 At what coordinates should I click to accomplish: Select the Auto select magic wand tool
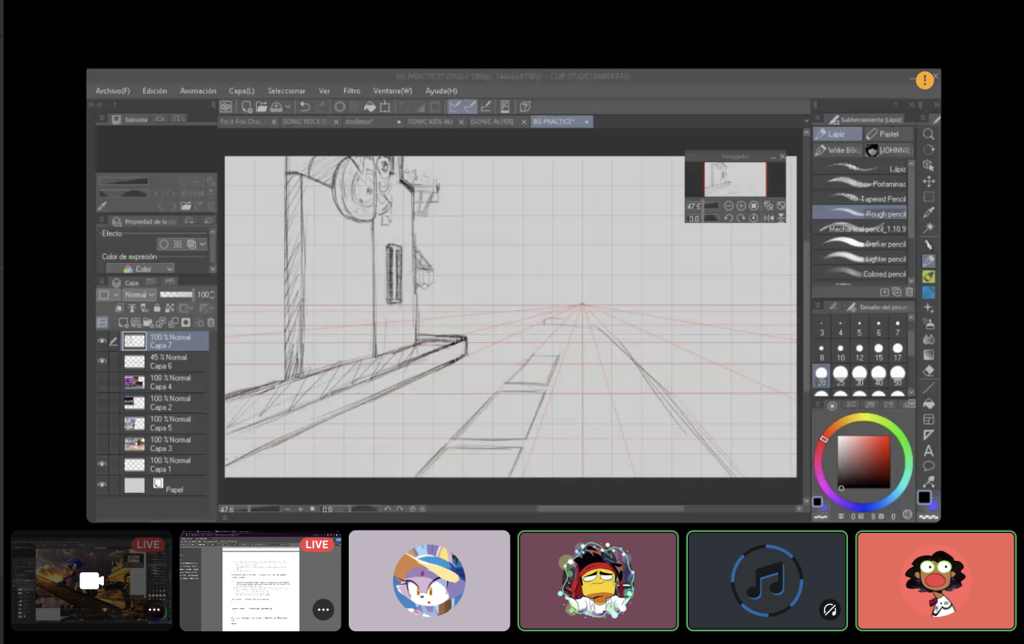click(928, 229)
